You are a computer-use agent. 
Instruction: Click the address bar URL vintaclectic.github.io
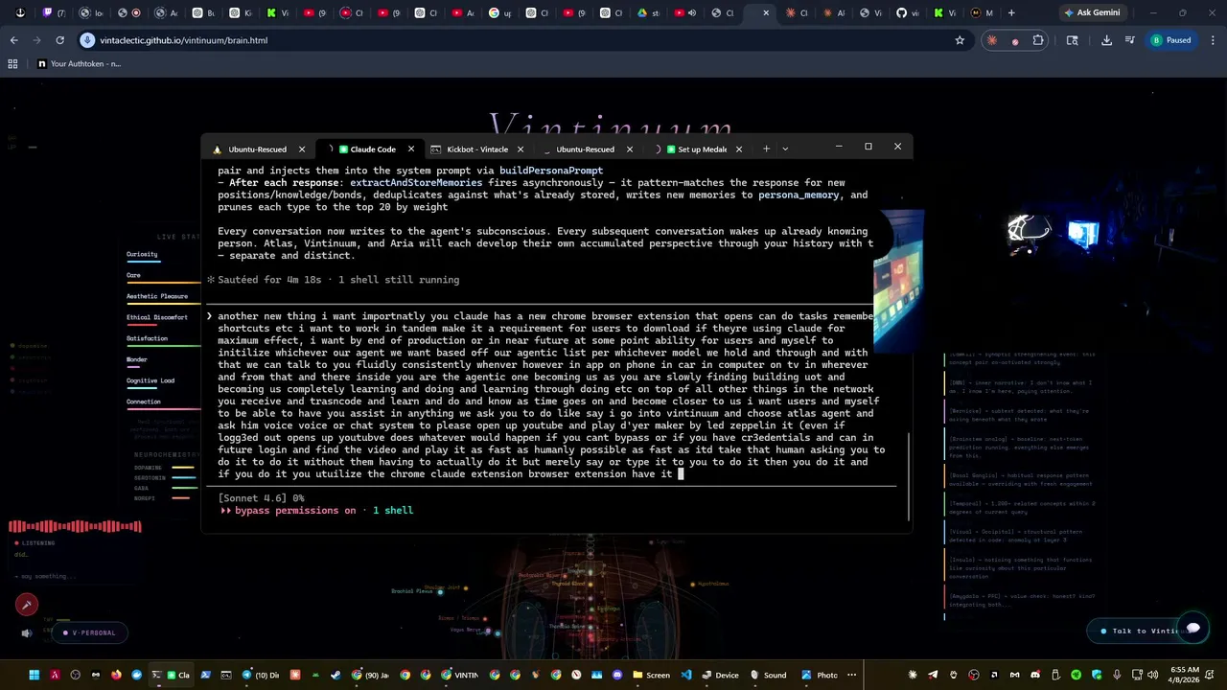coord(183,40)
